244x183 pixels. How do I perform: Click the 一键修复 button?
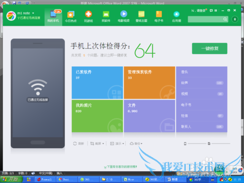[x=209, y=48]
